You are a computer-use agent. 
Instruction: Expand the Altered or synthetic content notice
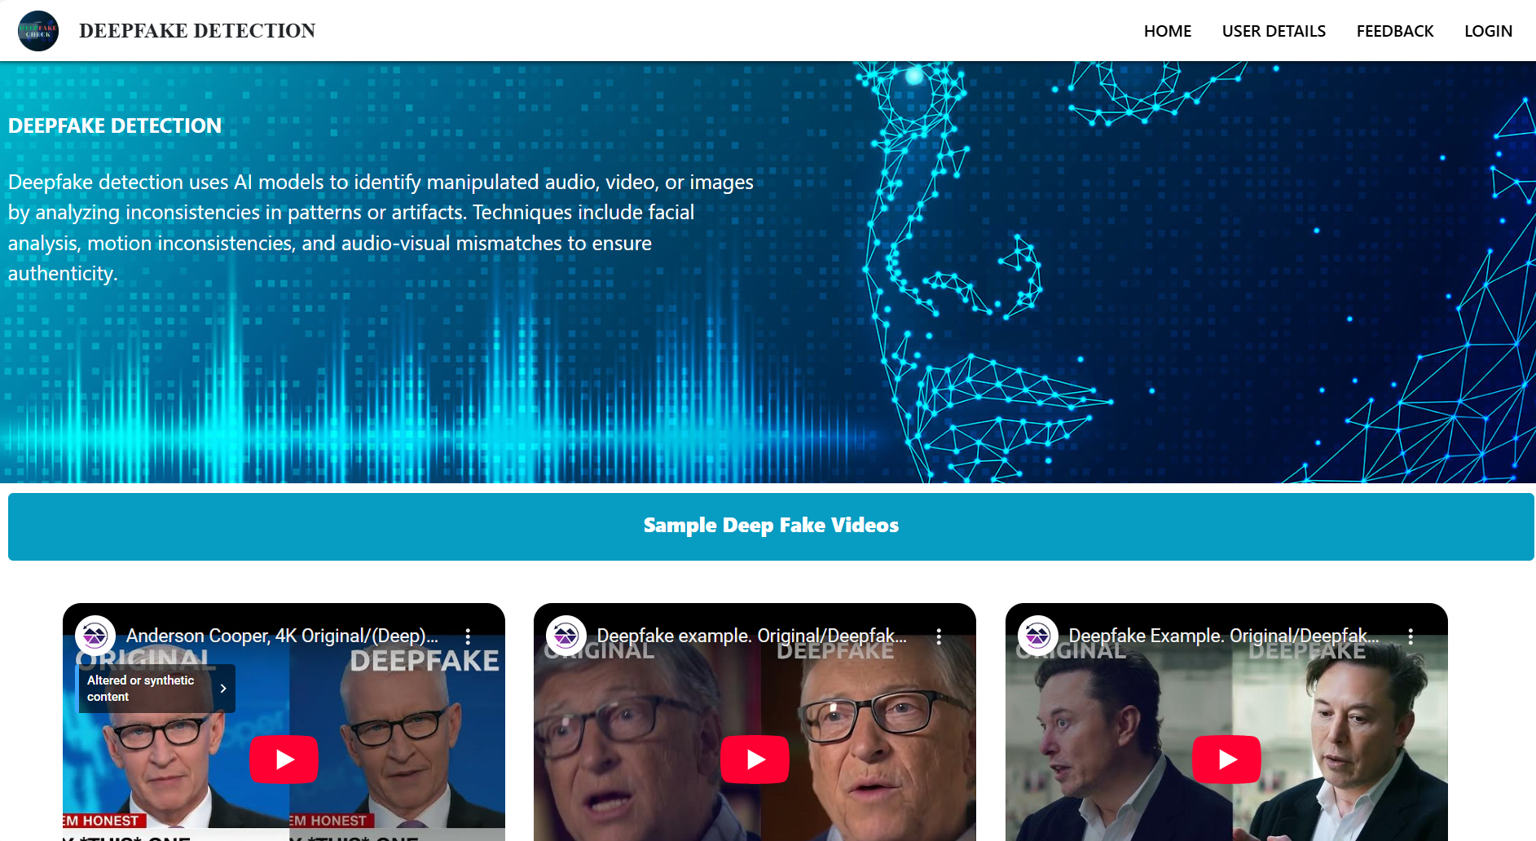click(156, 689)
